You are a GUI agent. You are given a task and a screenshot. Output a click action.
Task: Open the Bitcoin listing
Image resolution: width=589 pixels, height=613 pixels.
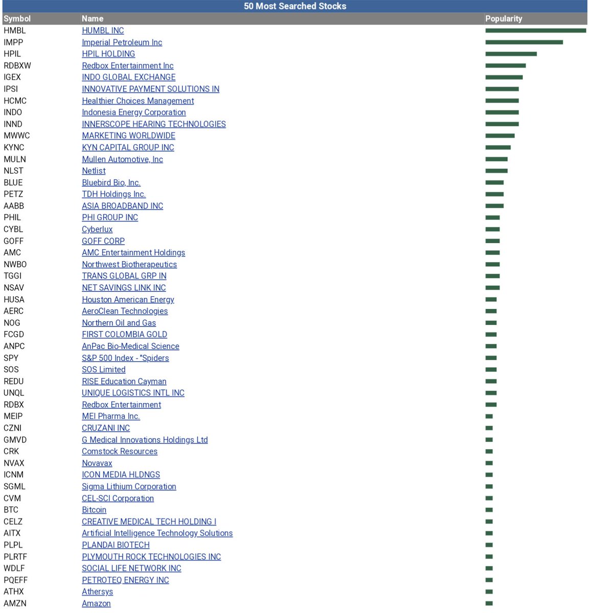[94, 510]
